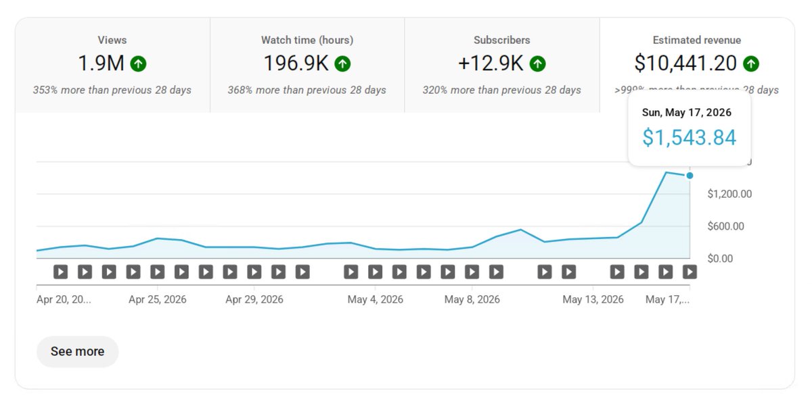Click the May 13, 2026 date label
The width and height of the screenshot is (812, 408).
tap(593, 299)
